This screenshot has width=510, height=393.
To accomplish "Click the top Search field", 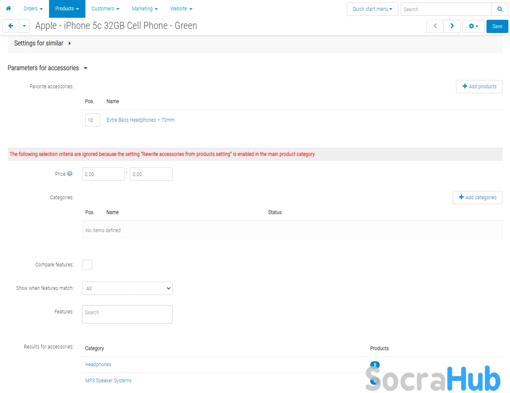I will tap(446, 9).
